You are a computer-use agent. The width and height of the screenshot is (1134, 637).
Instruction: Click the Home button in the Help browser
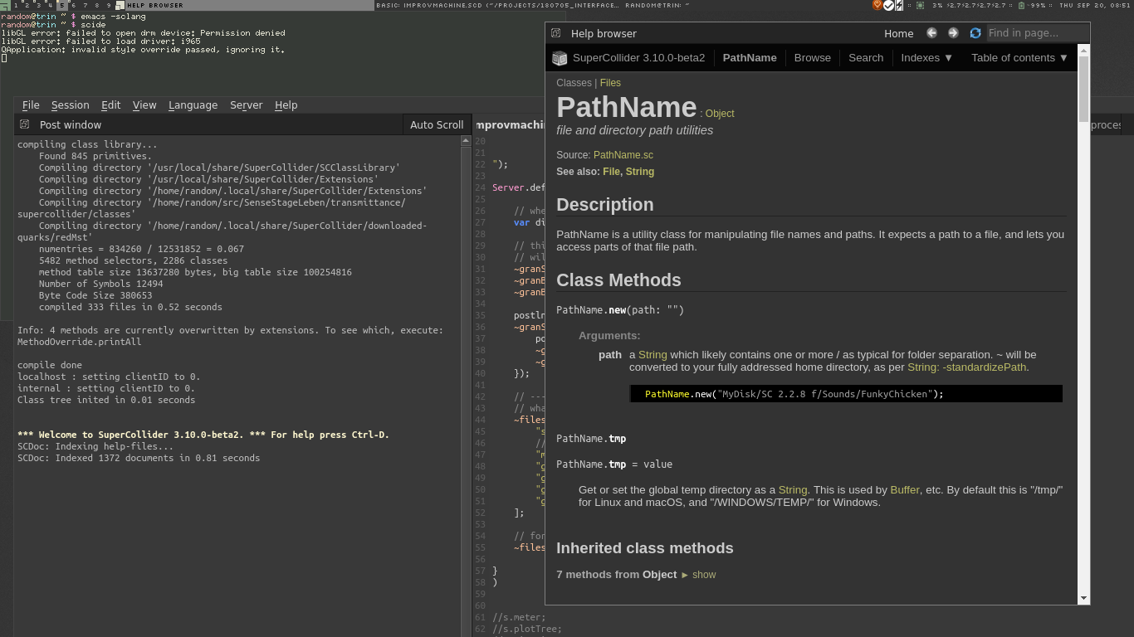[898, 33]
